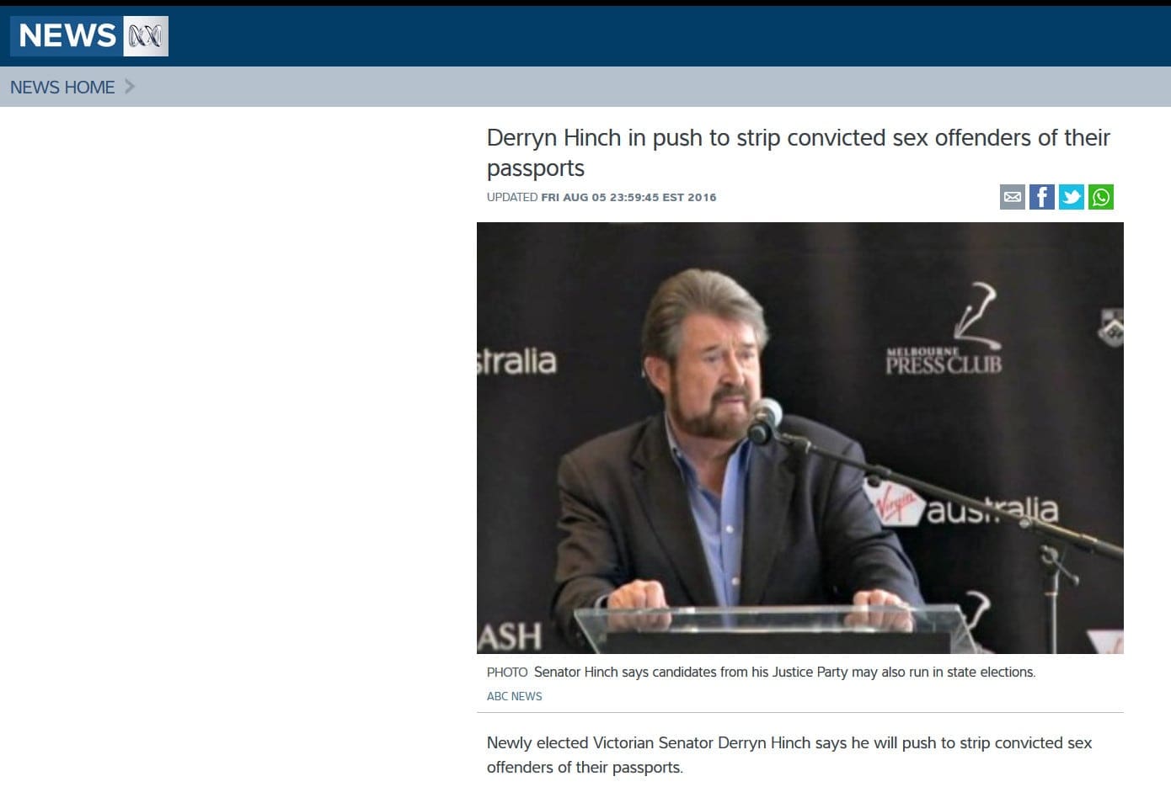Screen dimensions: 1171x803
Task: Click the opening paragraph about Victorian Senator
Action: pos(789,755)
